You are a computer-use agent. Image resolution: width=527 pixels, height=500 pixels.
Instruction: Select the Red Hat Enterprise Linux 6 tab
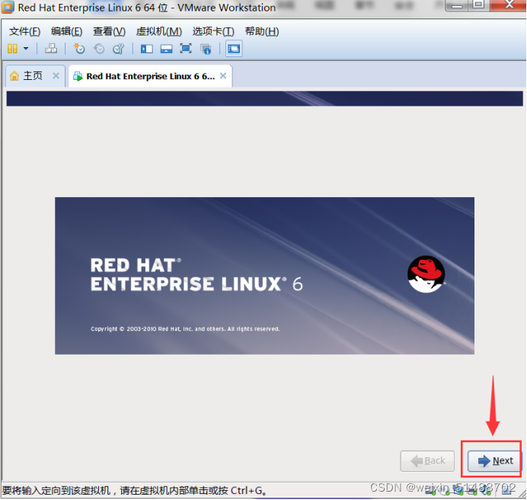[x=150, y=76]
